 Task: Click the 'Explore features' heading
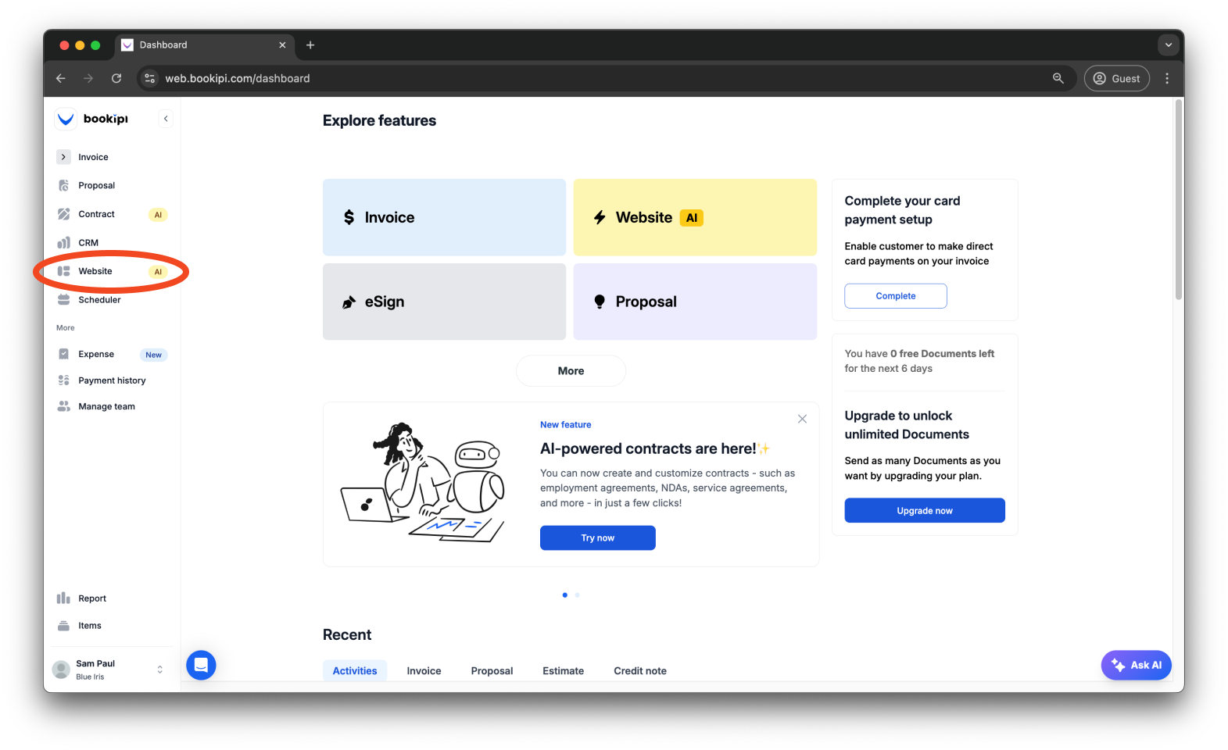pos(379,120)
